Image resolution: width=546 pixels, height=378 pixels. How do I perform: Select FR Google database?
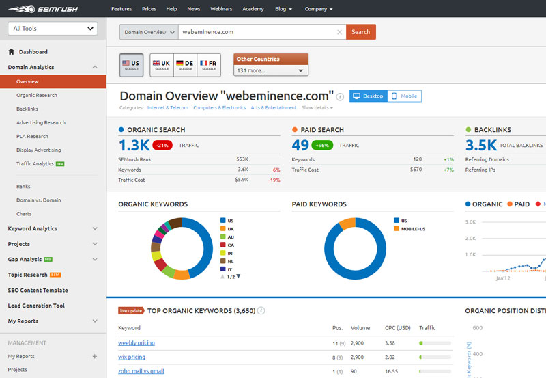(209, 65)
